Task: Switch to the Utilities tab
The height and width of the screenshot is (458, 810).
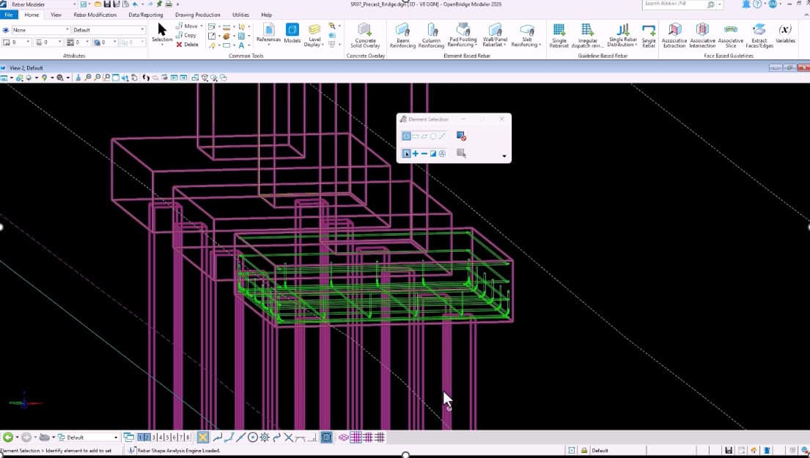Action: tap(240, 15)
